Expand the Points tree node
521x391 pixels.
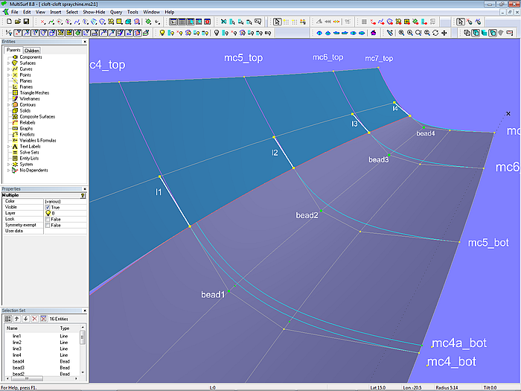8,75
